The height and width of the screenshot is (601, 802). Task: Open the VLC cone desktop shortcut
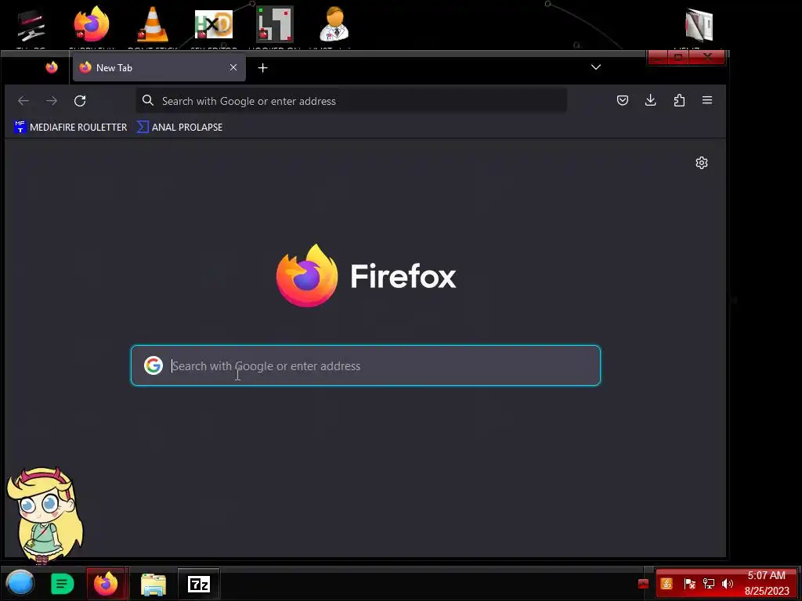pos(153,24)
